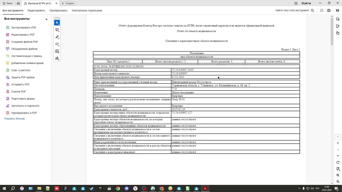Choose the selection arrow tool
342x192 pixels.
click(57, 23)
